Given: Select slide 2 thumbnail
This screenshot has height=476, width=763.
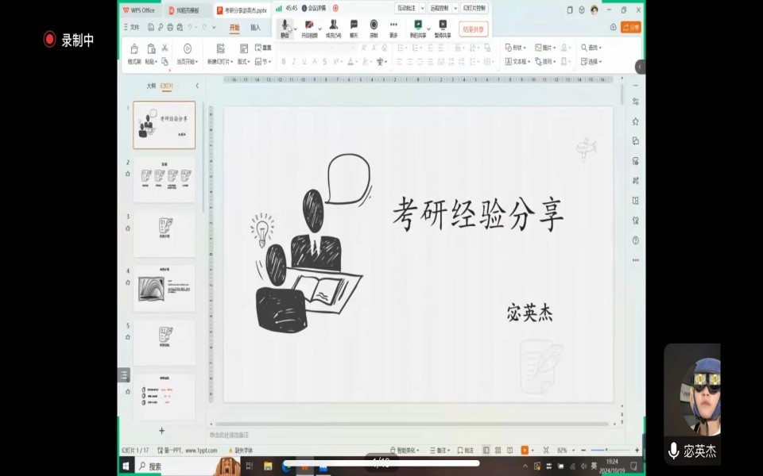Looking at the screenshot, I should (164, 179).
